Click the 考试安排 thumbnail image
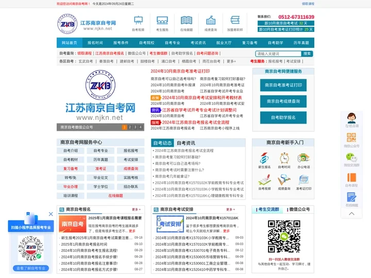Image resolution: width=371 pixels, height=278 pixels. (171, 223)
